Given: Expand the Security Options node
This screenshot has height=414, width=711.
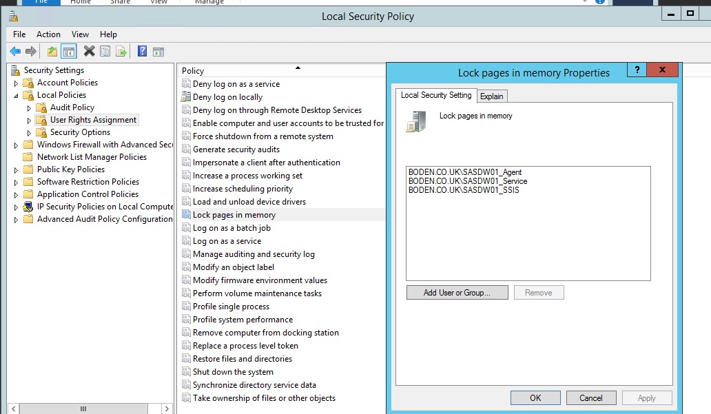Looking at the screenshot, I should click(29, 134).
